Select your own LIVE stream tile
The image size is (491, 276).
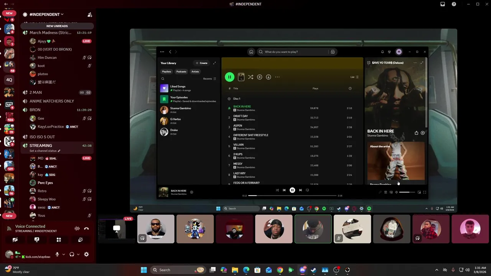click(117, 229)
